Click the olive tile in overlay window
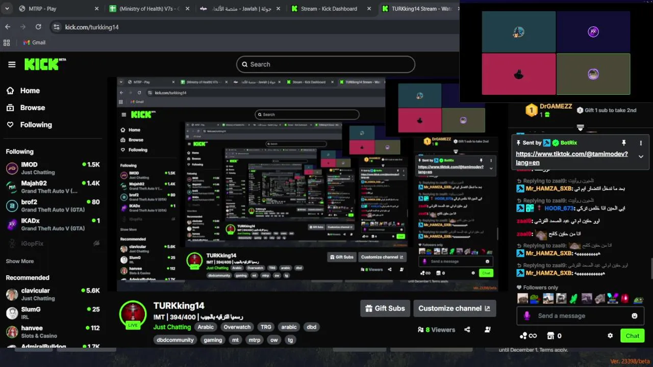 pos(593,74)
